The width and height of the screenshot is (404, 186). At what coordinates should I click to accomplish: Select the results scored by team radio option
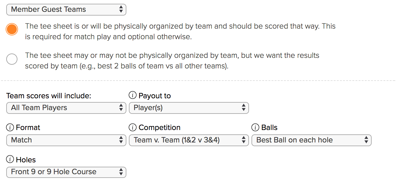pos(12,59)
